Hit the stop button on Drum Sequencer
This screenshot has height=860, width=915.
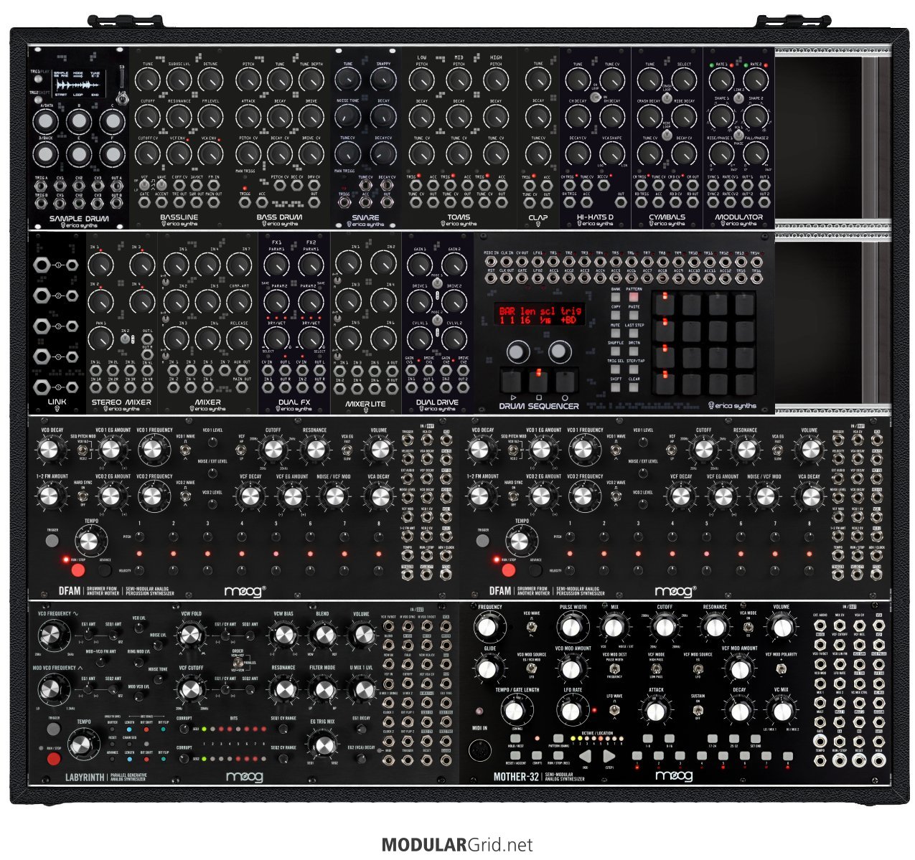tap(538, 382)
